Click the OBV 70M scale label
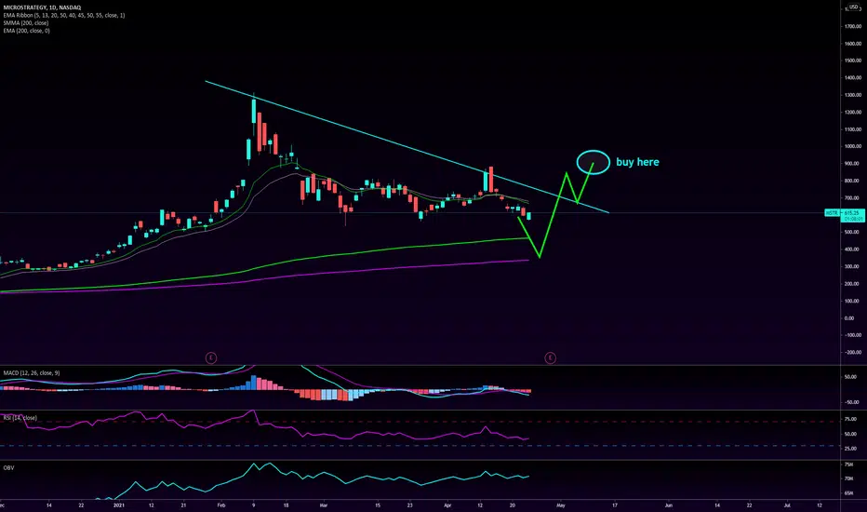The width and height of the screenshot is (867, 512). point(848,478)
